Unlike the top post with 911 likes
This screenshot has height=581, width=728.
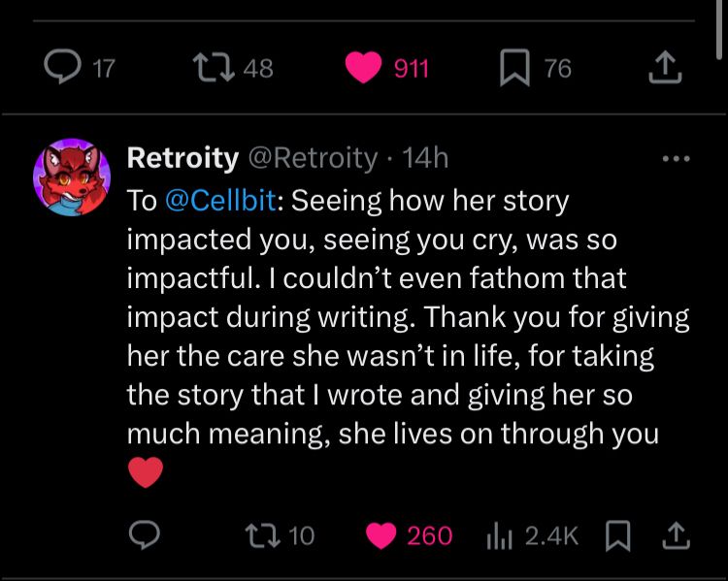click(365, 67)
